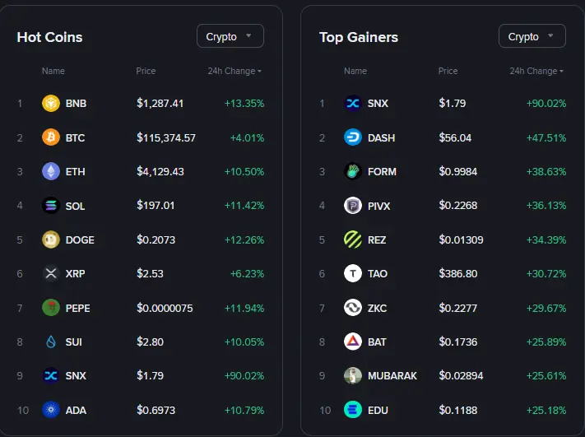This screenshot has height=437, width=585.
Task: Click the Dogecoin DOGE icon
Action: tap(51, 239)
